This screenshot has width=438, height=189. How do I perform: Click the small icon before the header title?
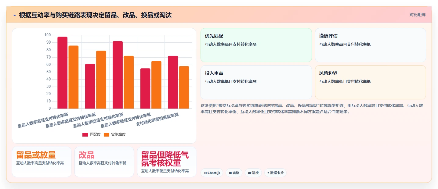click(x=14, y=15)
